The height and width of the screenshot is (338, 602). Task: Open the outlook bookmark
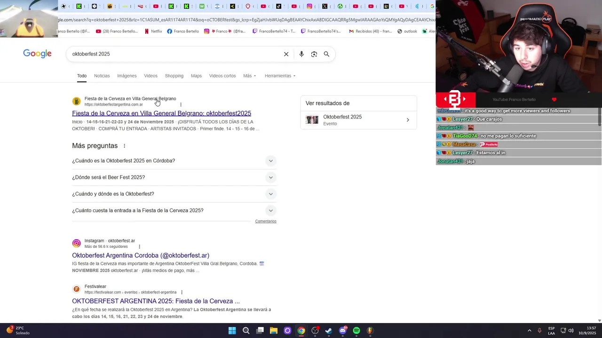(x=407, y=31)
